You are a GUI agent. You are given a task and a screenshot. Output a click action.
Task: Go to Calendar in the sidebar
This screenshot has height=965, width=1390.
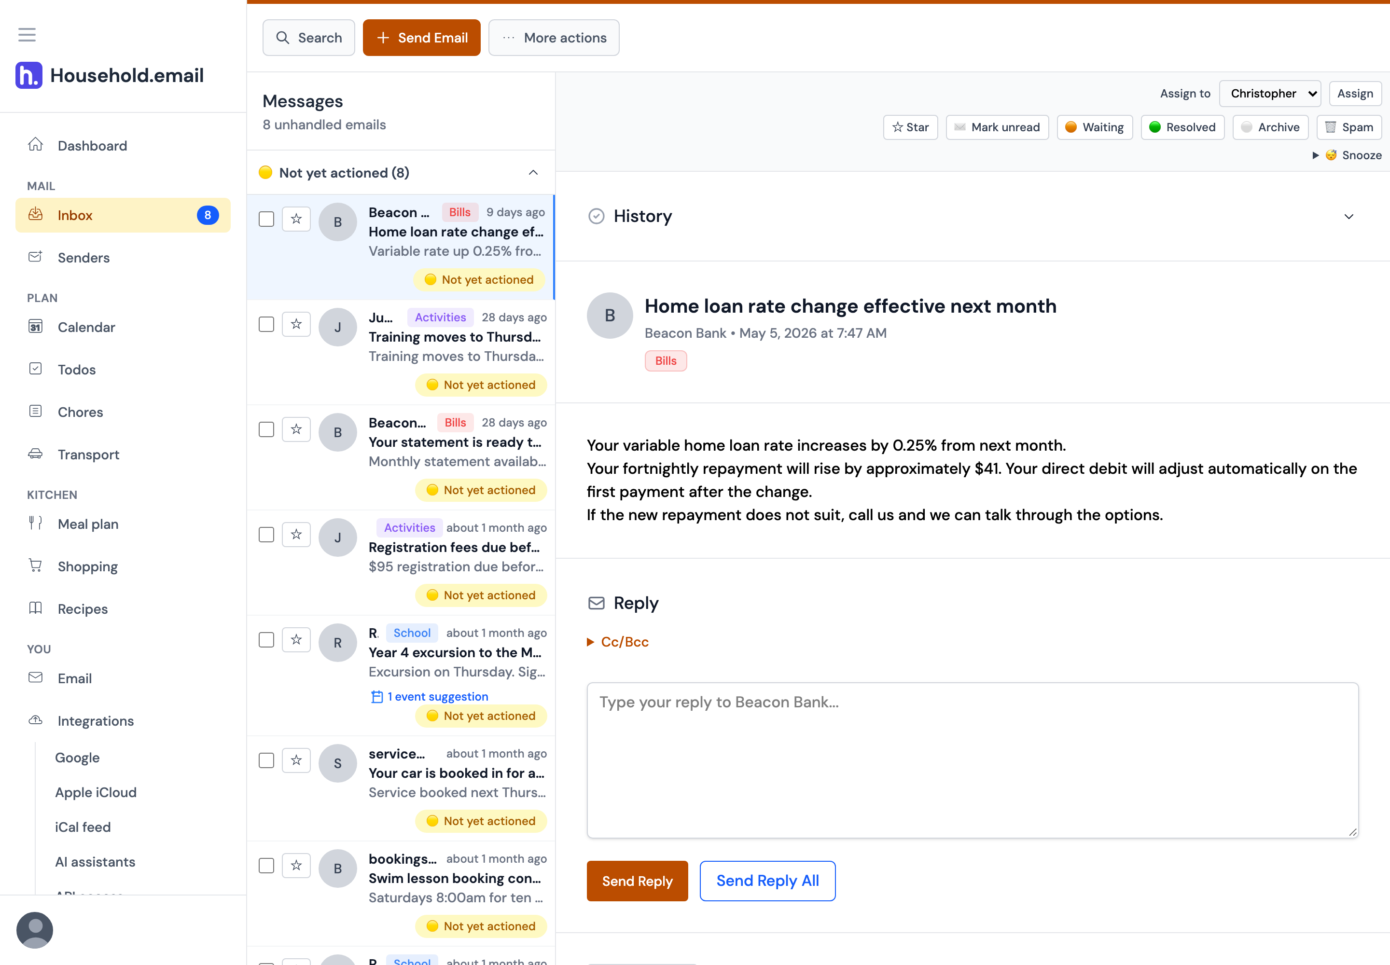coord(123,327)
